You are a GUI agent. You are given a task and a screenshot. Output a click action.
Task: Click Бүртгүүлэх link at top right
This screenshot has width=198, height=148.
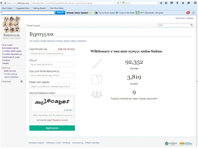180,18
